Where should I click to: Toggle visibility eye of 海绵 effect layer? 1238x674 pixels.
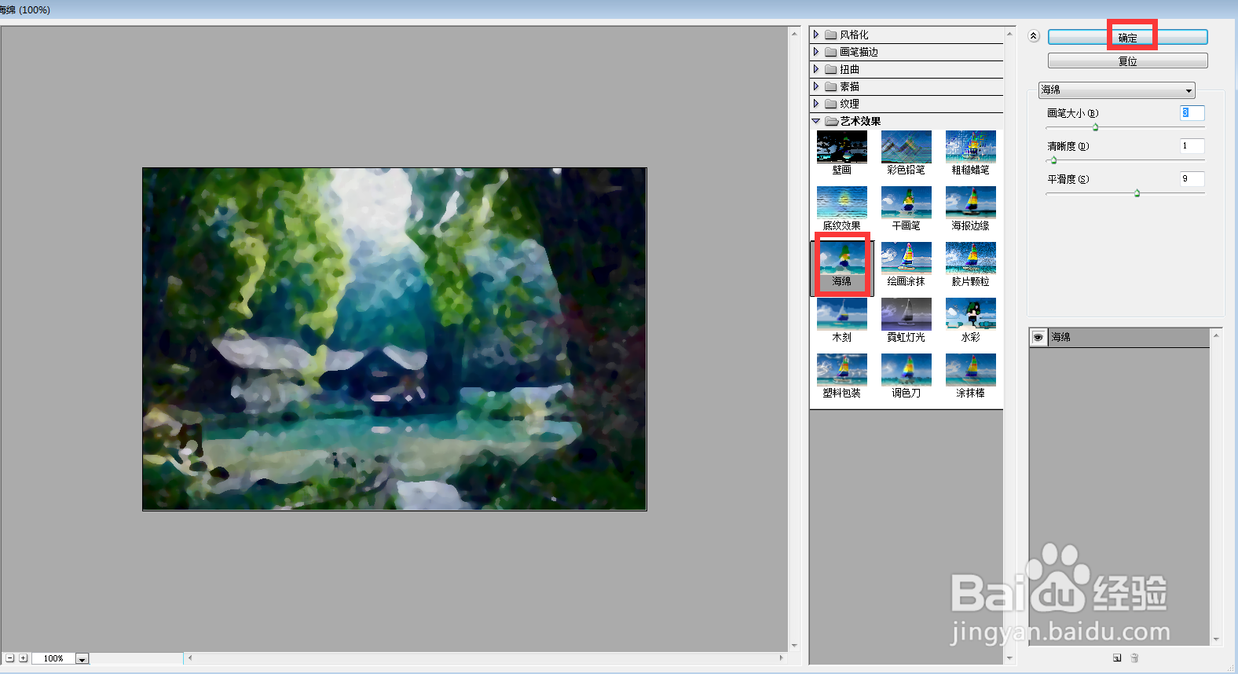point(1038,337)
